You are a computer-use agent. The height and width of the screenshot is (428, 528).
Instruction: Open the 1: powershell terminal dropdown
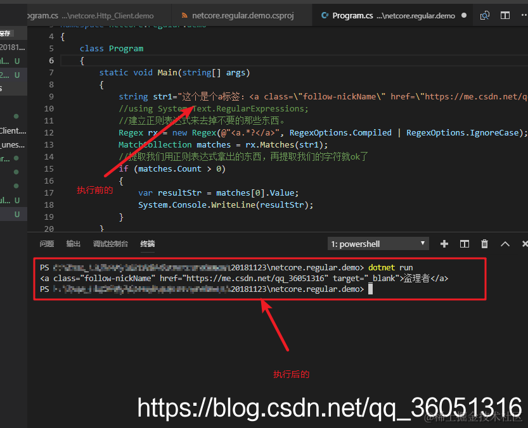378,244
